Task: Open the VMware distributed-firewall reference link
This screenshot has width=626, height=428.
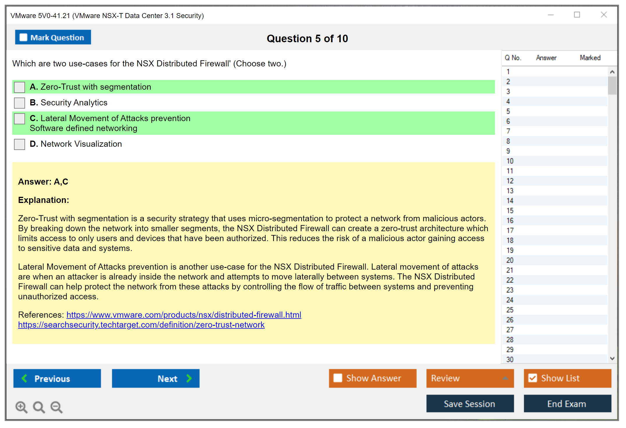Action: (184, 315)
